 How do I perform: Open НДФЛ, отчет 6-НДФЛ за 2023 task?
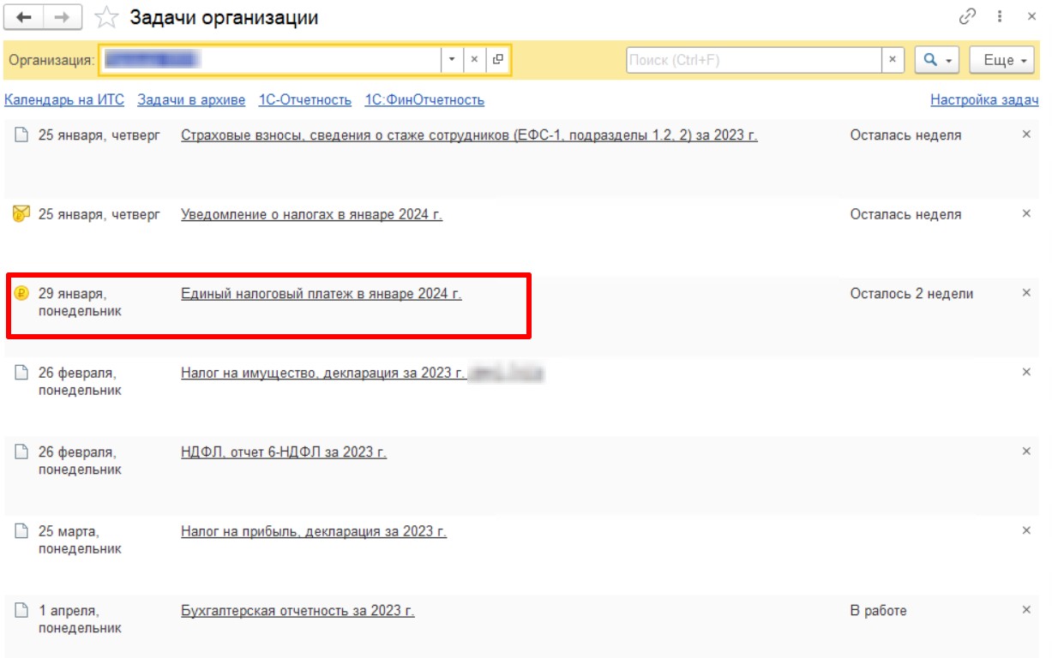[x=284, y=452]
